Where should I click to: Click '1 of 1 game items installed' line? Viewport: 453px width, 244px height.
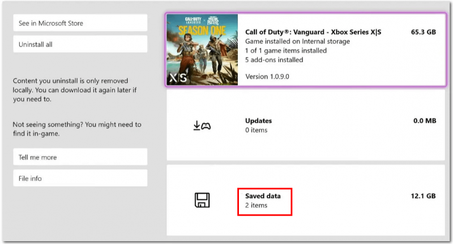click(286, 50)
